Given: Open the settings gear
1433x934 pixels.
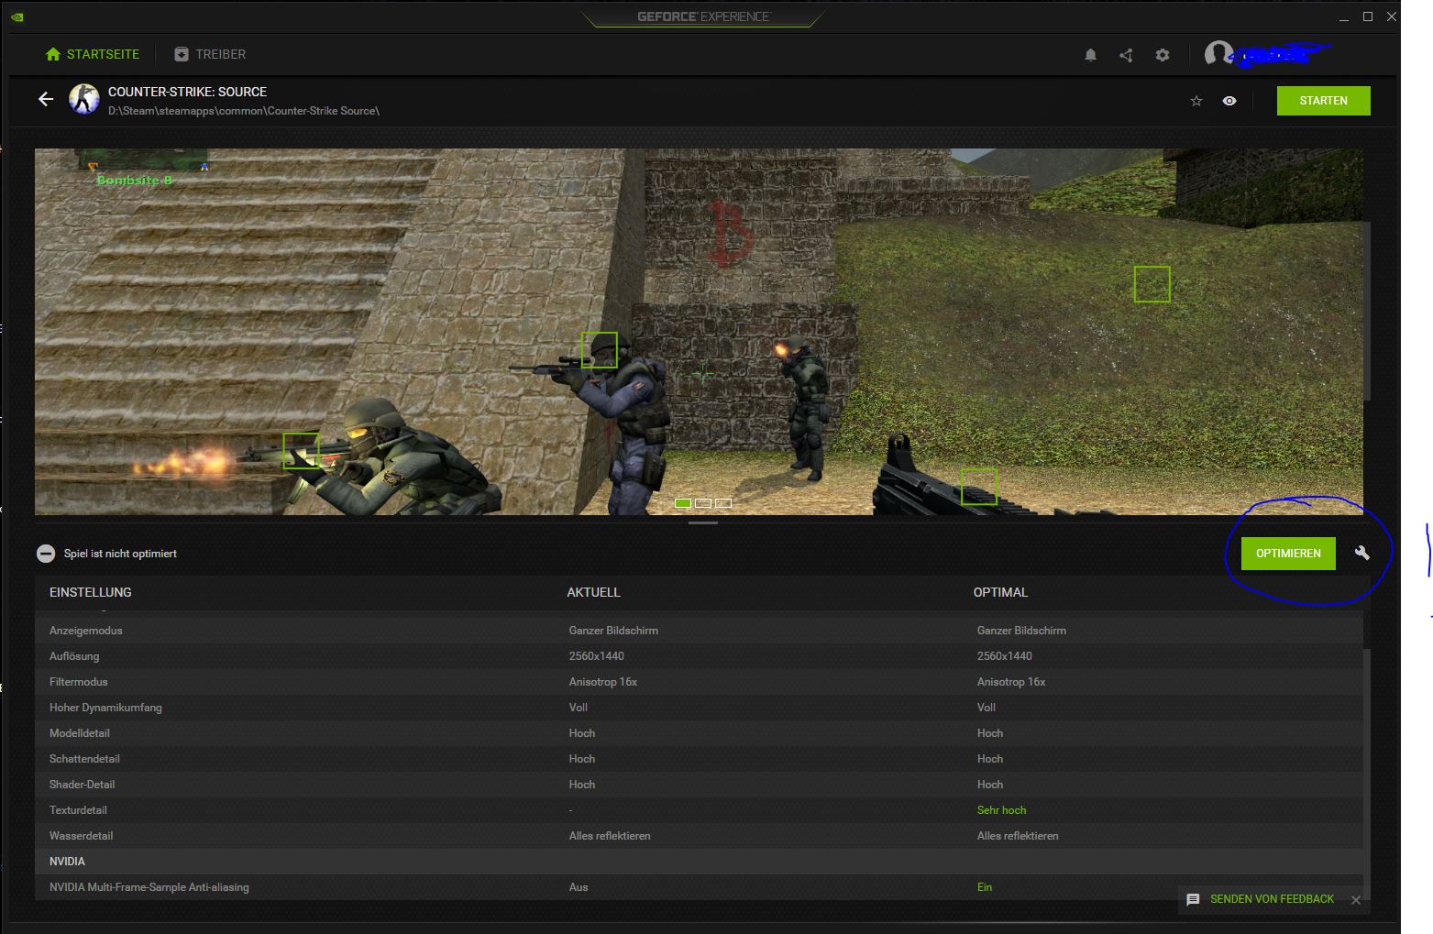Looking at the screenshot, I should point(1163,55).
